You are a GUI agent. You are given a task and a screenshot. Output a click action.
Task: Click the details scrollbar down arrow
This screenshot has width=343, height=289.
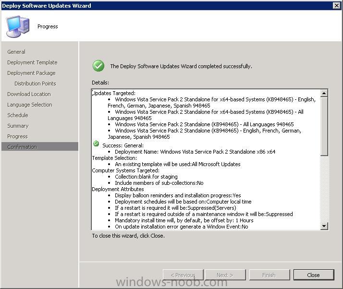tap(324, 226)
